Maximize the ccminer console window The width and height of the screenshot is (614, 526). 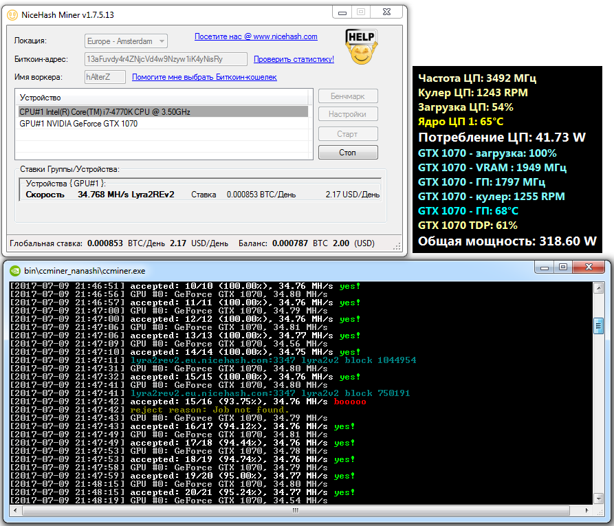click(x=562, y=267)
